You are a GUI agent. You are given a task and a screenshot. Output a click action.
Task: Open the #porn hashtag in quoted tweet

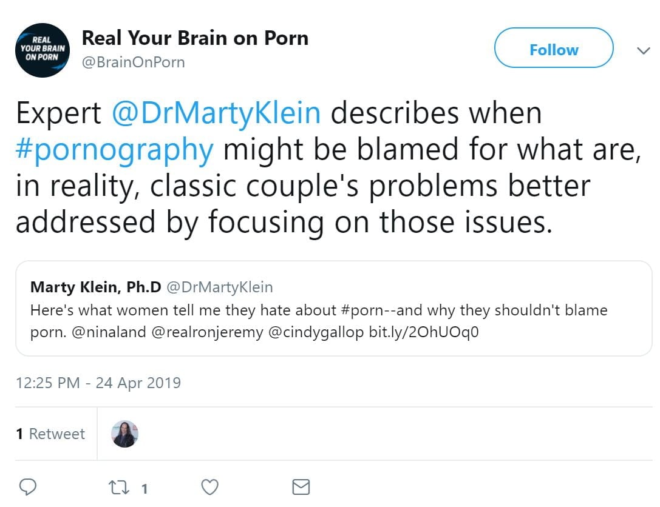click(364, 311)
